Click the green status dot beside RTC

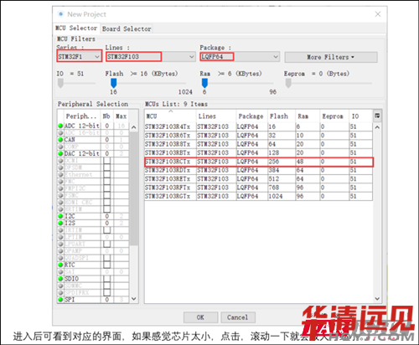click(60, 265)
